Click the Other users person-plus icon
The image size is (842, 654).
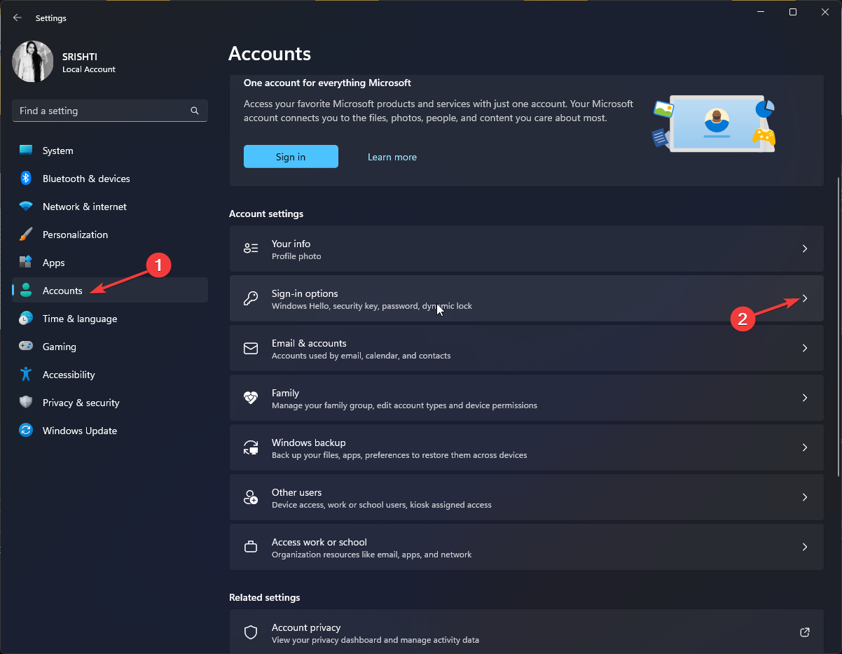click(x=251, y=497)
